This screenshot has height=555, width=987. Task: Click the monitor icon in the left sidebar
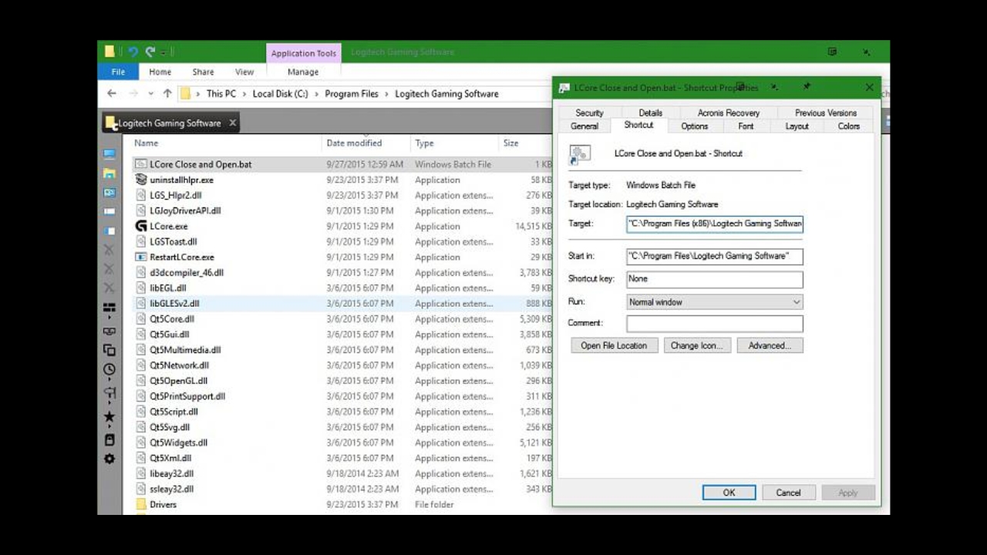click(x=109, y=155)
